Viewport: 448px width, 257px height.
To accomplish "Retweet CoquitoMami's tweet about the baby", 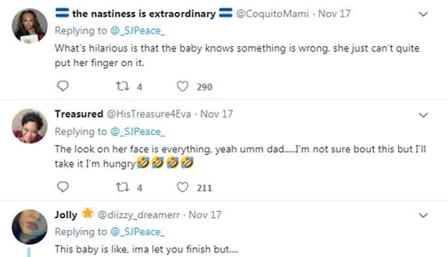I will click(x=121, y=86).
